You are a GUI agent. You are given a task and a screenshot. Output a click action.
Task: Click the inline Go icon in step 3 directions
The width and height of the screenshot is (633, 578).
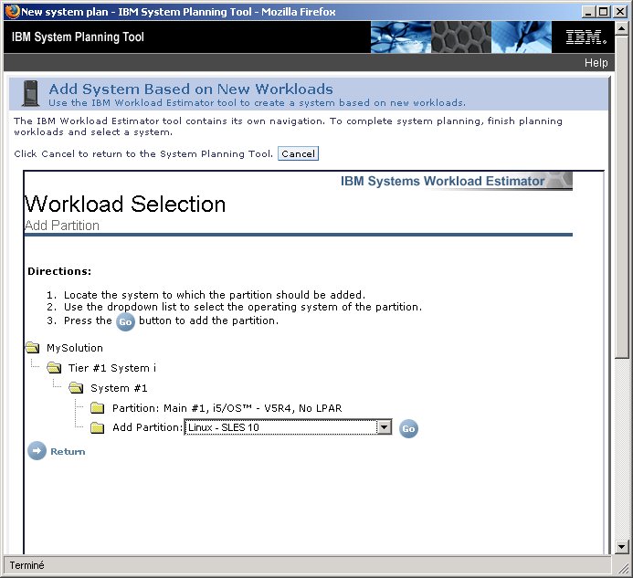point(125,321)
